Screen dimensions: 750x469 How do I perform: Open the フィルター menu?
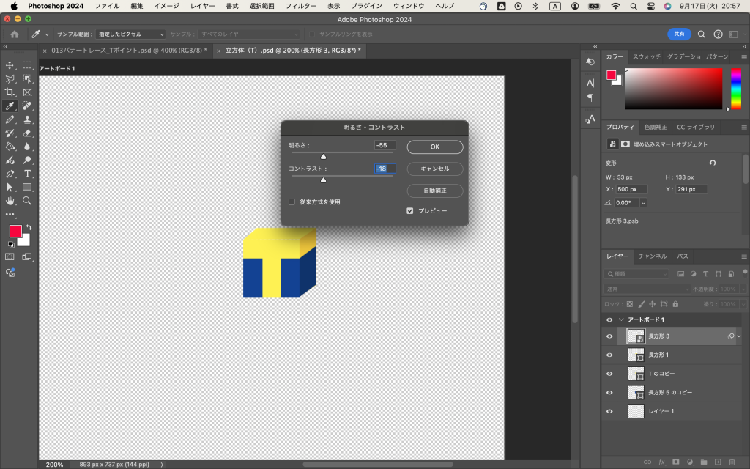pos(300,6)
